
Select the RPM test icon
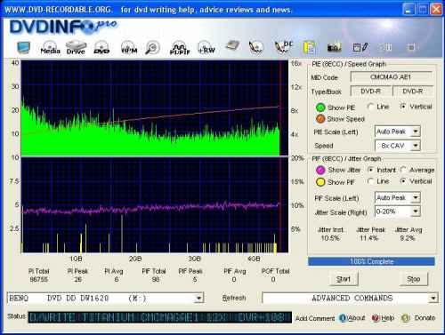(129, 47)
